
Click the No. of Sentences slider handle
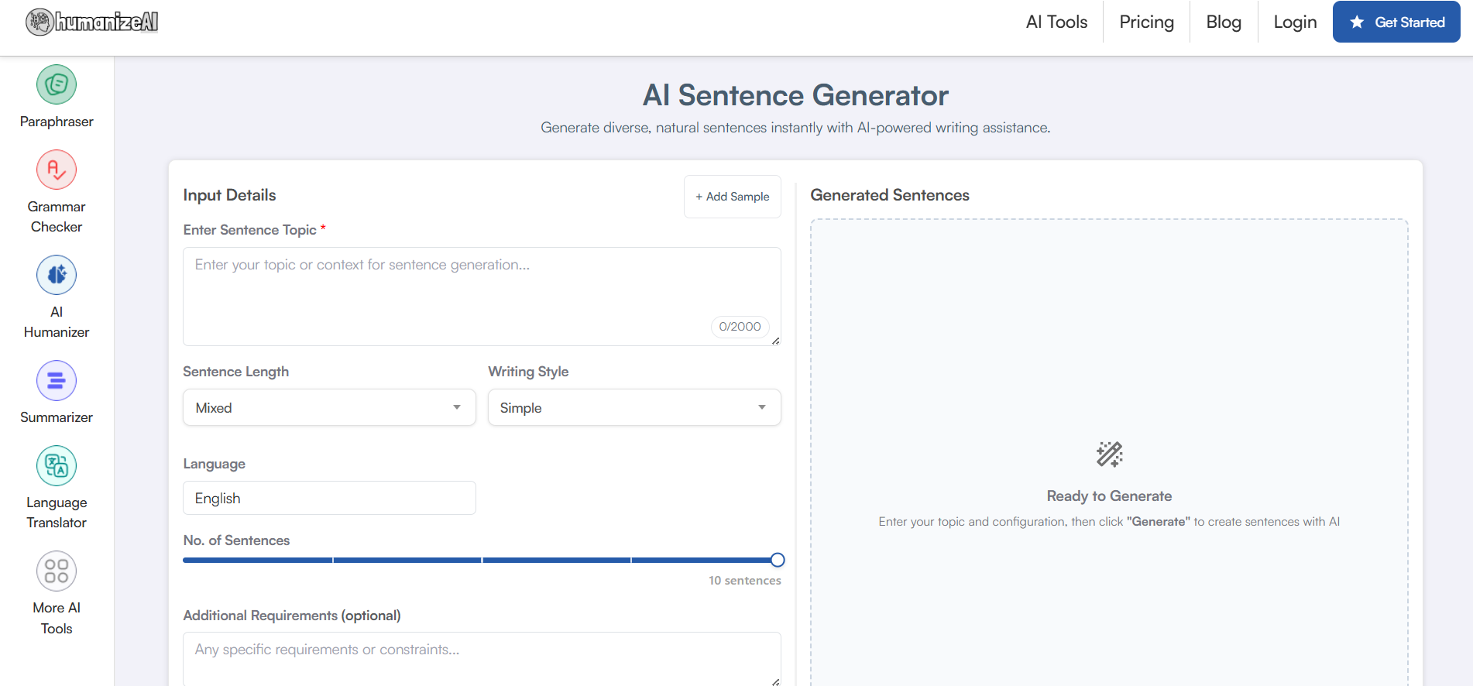pos(778,560)
